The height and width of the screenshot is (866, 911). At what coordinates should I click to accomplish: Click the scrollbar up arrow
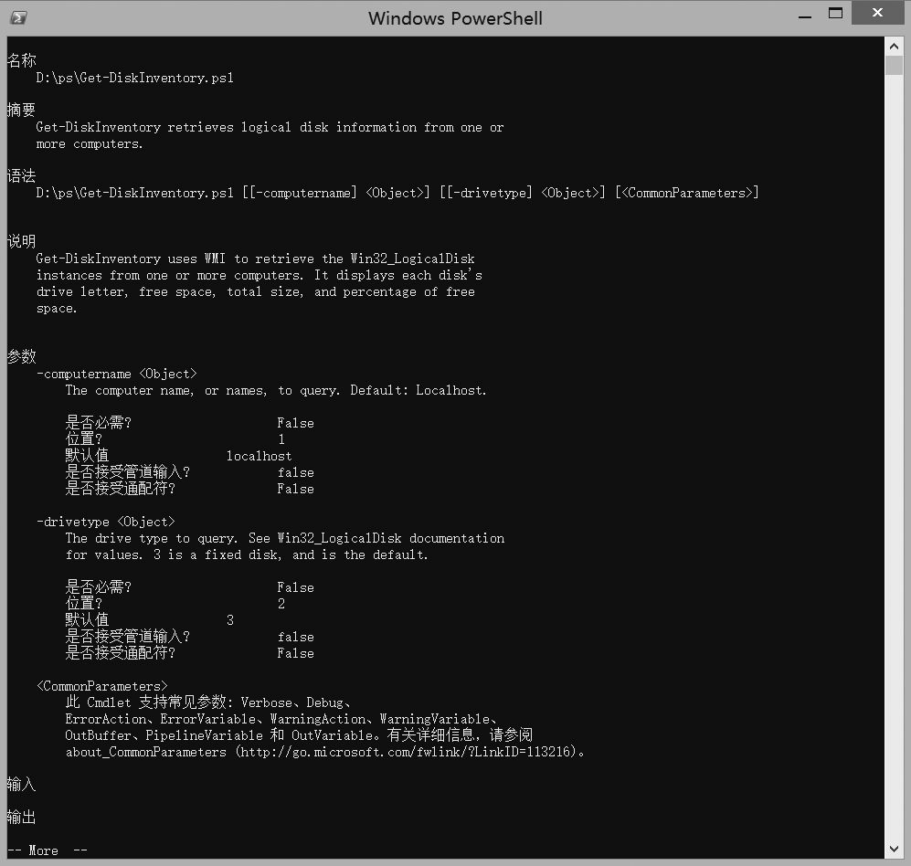(x=894, y=46)
